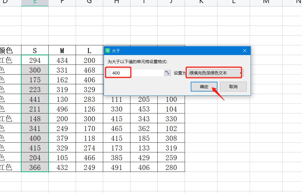Screen dimensions: 302x193
Task: Click the WPS Spreadsheets logo in dialog title bar
Action: pos(108,51)
